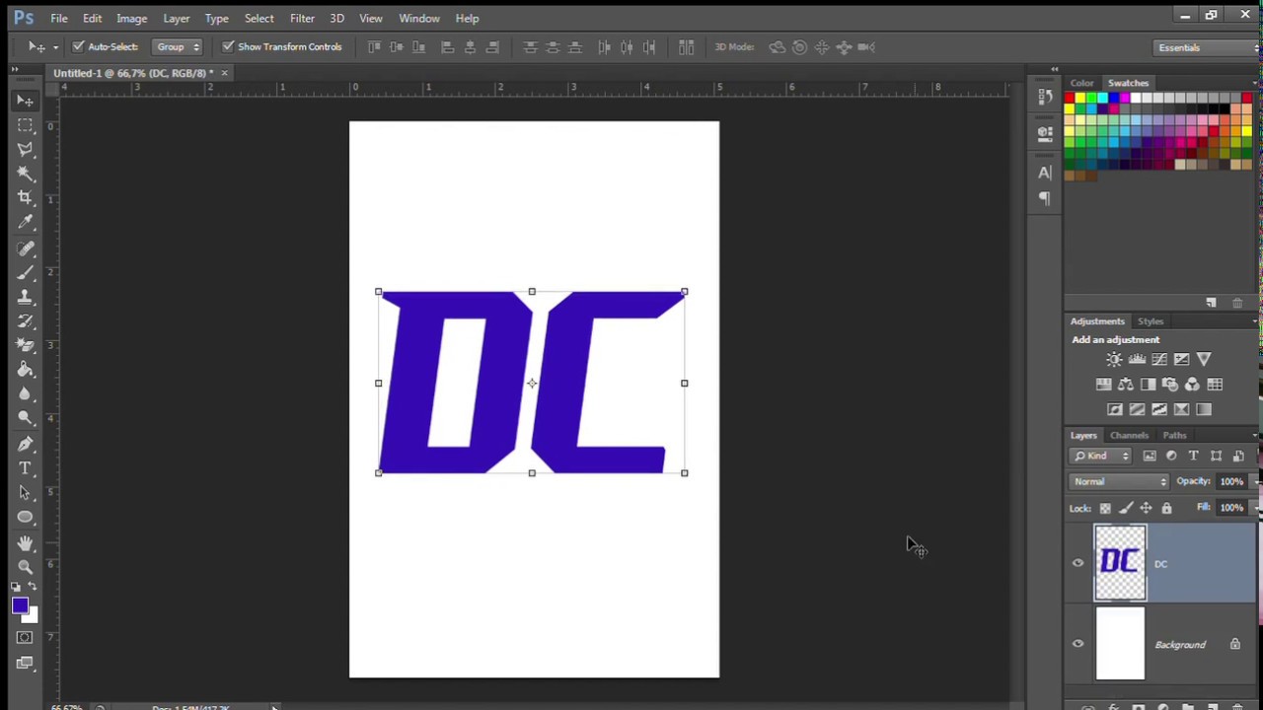
Task: Pick the red swatch in Swatches
Action: point(1070,98)
